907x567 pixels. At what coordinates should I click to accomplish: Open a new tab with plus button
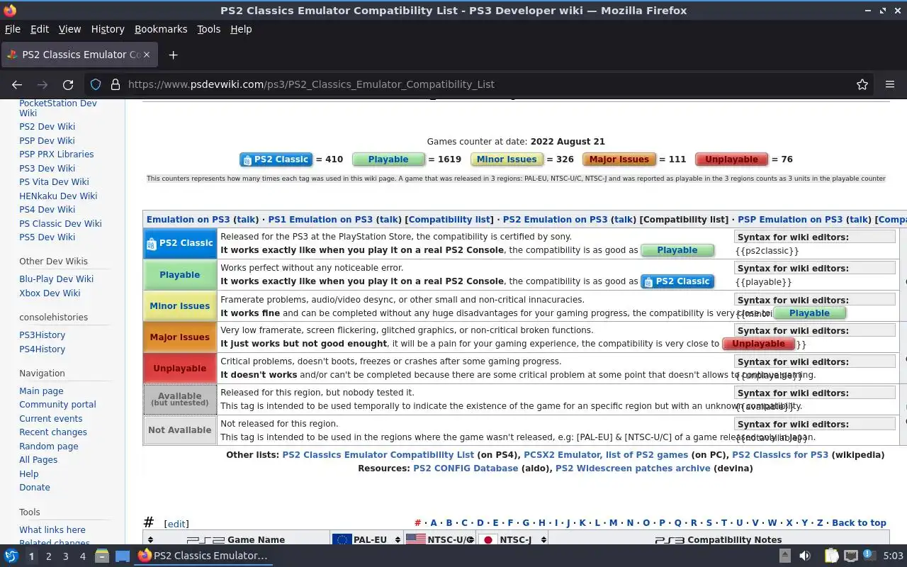tap(173, 55)
